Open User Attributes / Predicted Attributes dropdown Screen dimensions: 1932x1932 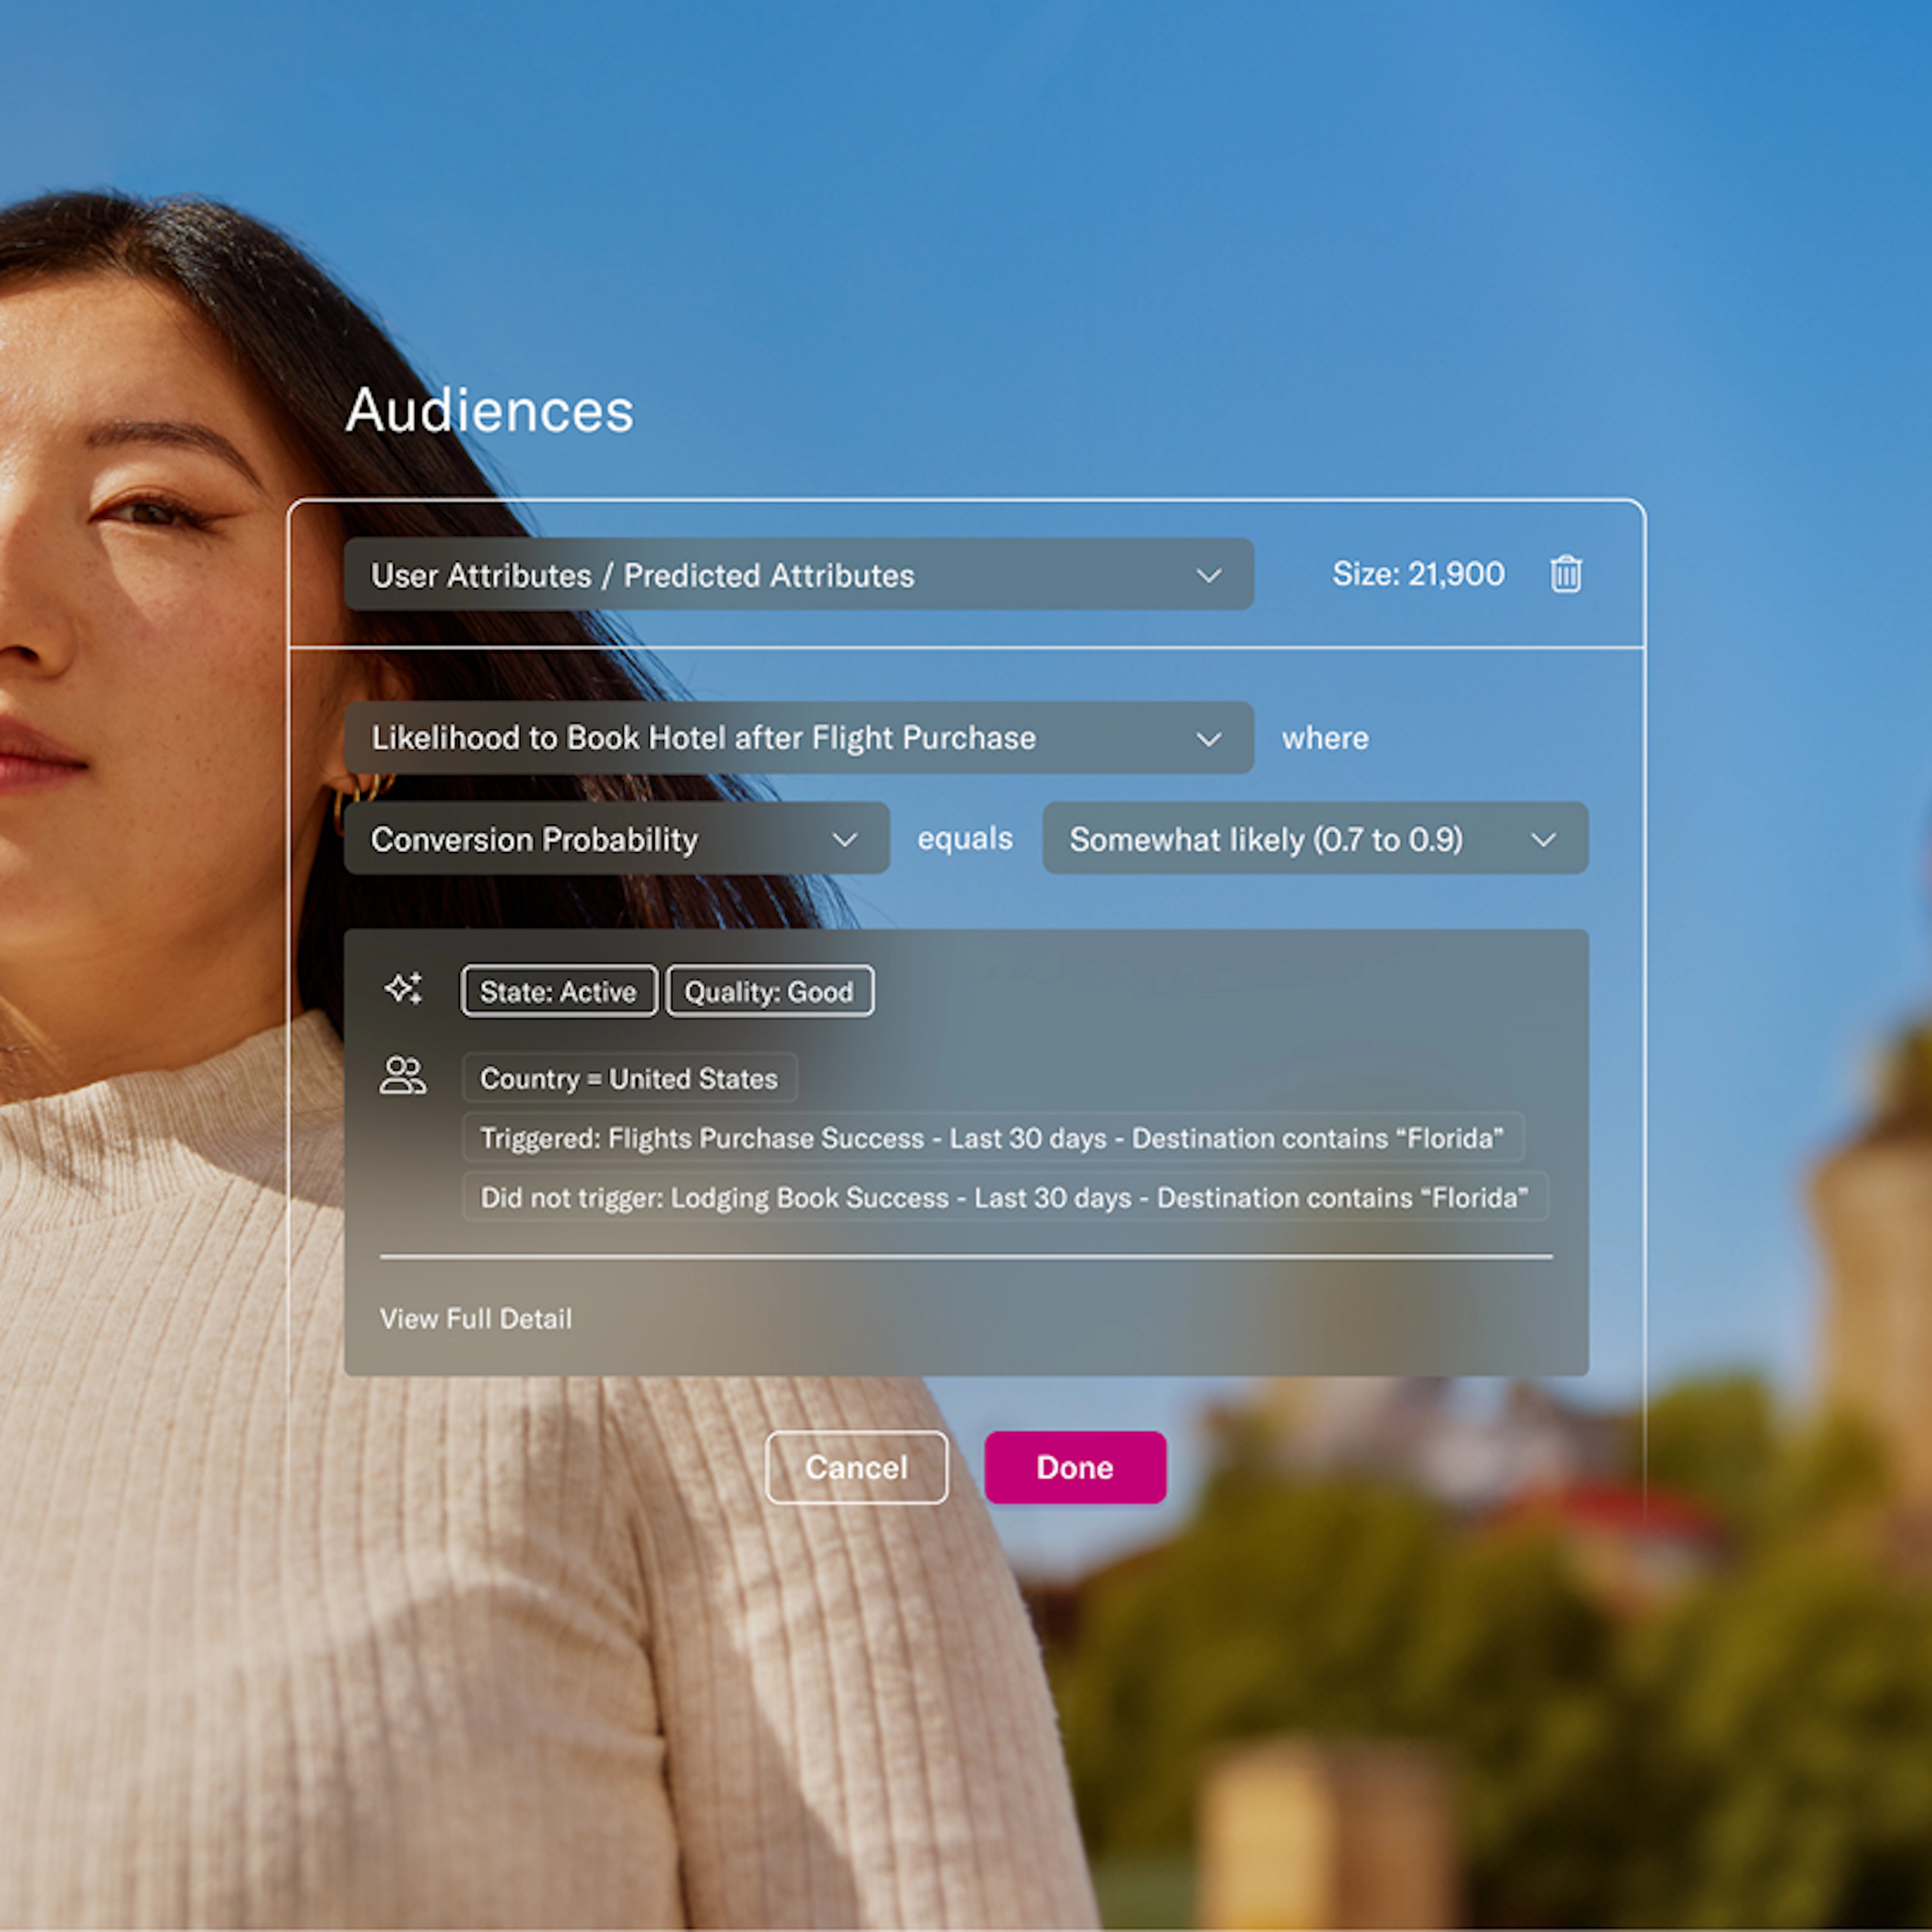tap(798, 574)
